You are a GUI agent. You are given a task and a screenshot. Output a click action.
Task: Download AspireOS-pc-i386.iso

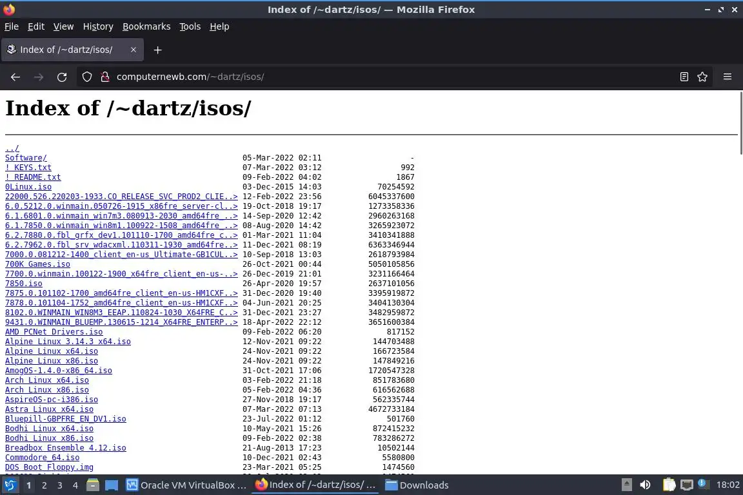(x=52, y=400)
